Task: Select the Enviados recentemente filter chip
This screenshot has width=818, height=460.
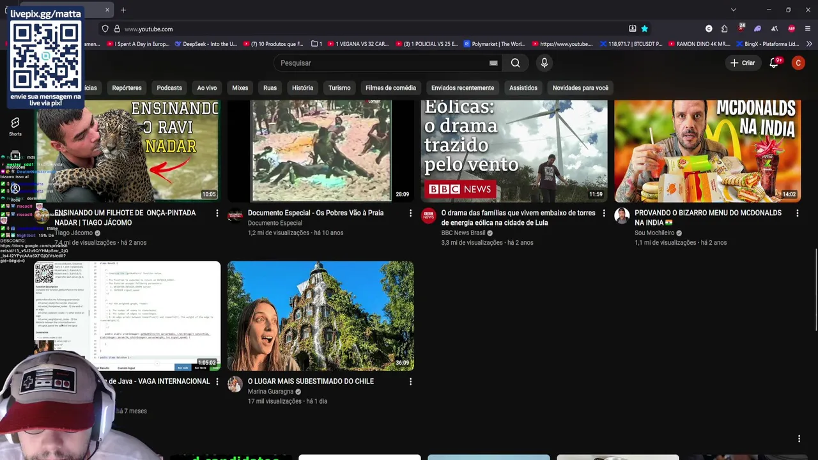Action: pos(463,88)
